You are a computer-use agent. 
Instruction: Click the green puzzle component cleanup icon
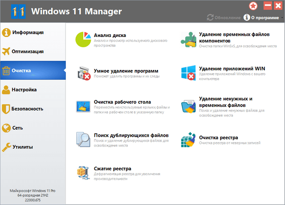188,39
